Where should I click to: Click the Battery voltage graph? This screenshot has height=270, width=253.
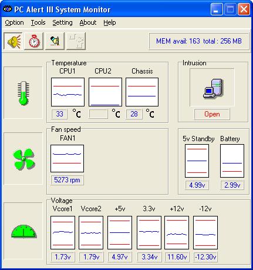[232, 161]
